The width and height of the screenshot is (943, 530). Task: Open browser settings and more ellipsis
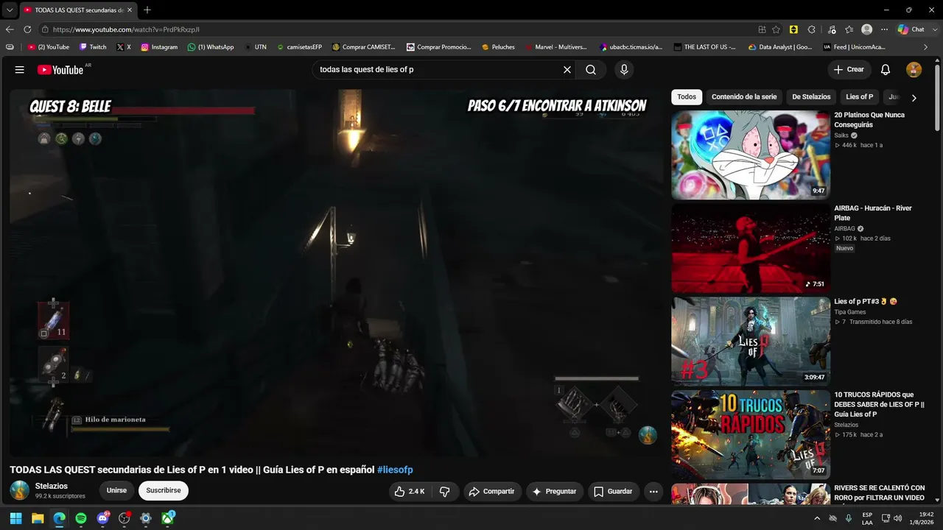[884, 29]
